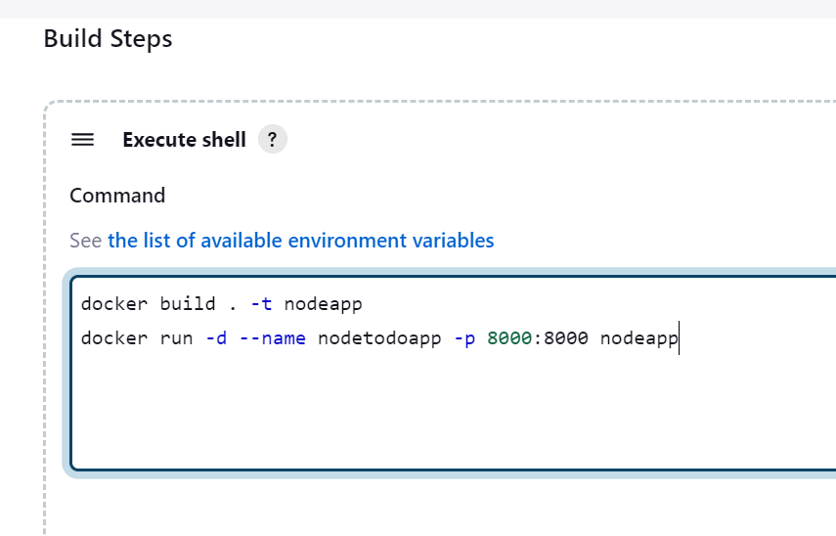Click the 'docker build . -t nodeapp' line

click(x=221, y=304)
